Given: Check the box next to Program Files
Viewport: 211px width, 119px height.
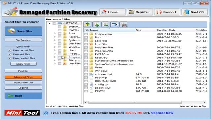Looking at the screenshot, I should coord(86,47).
